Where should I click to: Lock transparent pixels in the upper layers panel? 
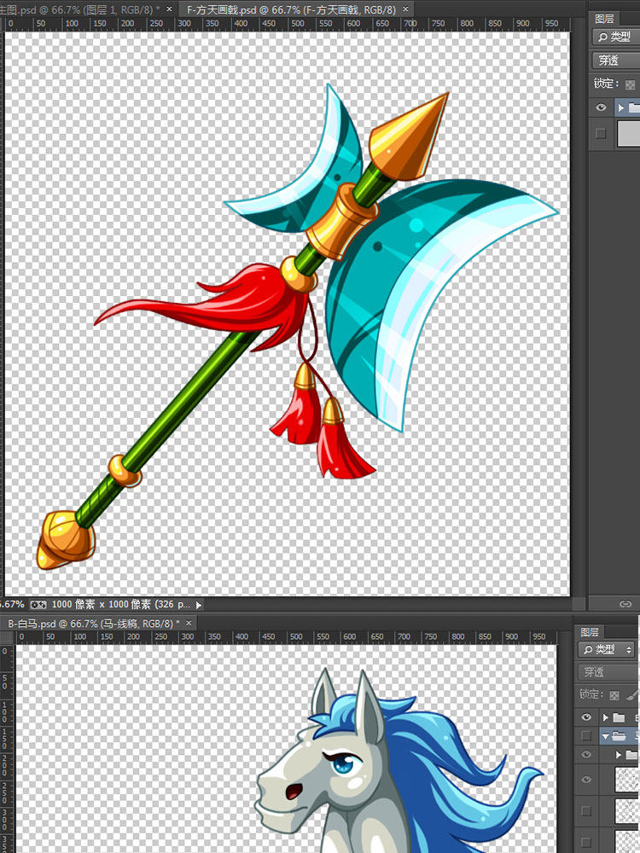point(630,84)
